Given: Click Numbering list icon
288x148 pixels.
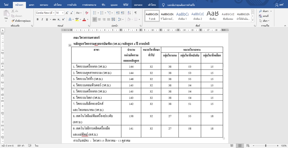Looking at the screenshot, I should 102,13.
